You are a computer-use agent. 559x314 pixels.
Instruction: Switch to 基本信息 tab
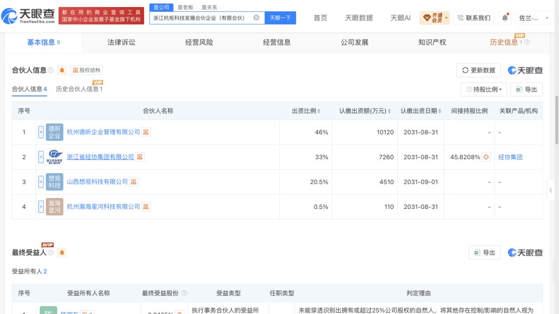(x=44, y=43)
